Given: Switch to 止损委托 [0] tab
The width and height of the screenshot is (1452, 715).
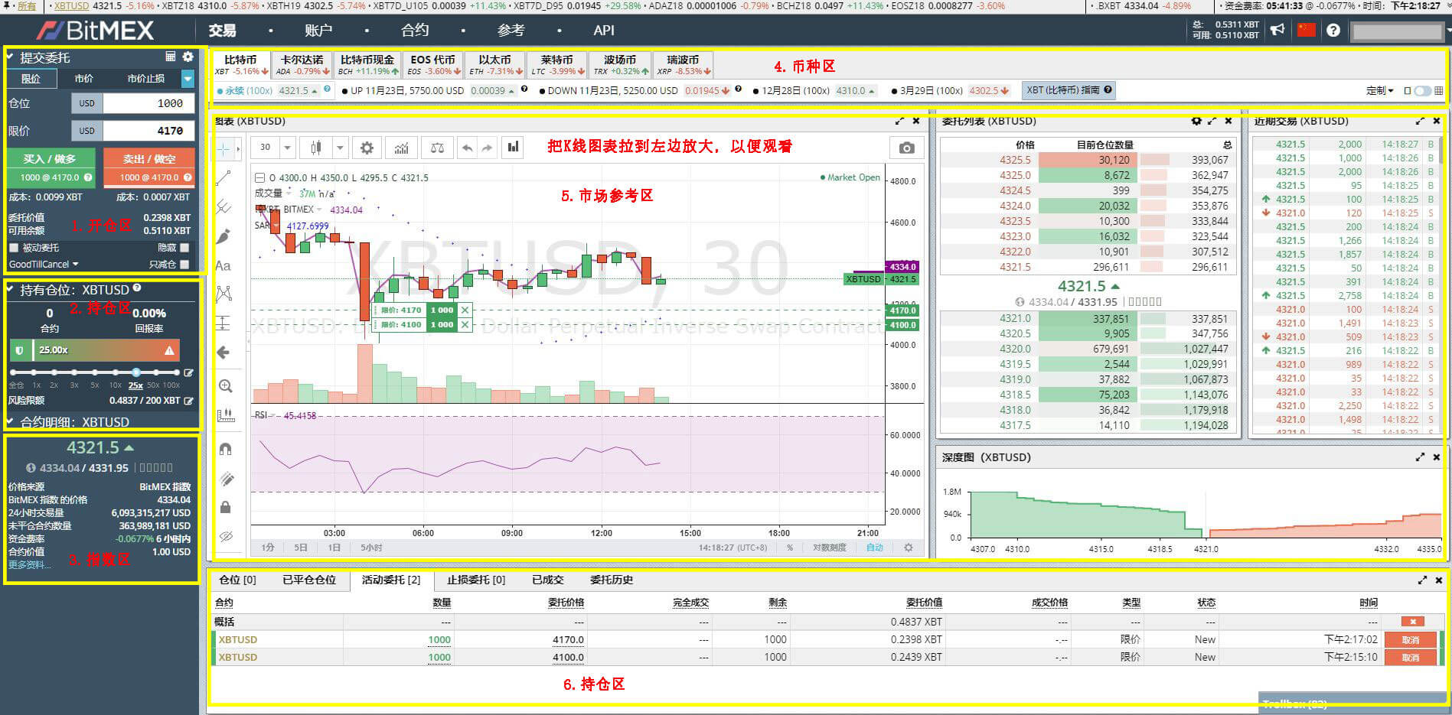Looking at the screenshot, I should pos(476,580).
